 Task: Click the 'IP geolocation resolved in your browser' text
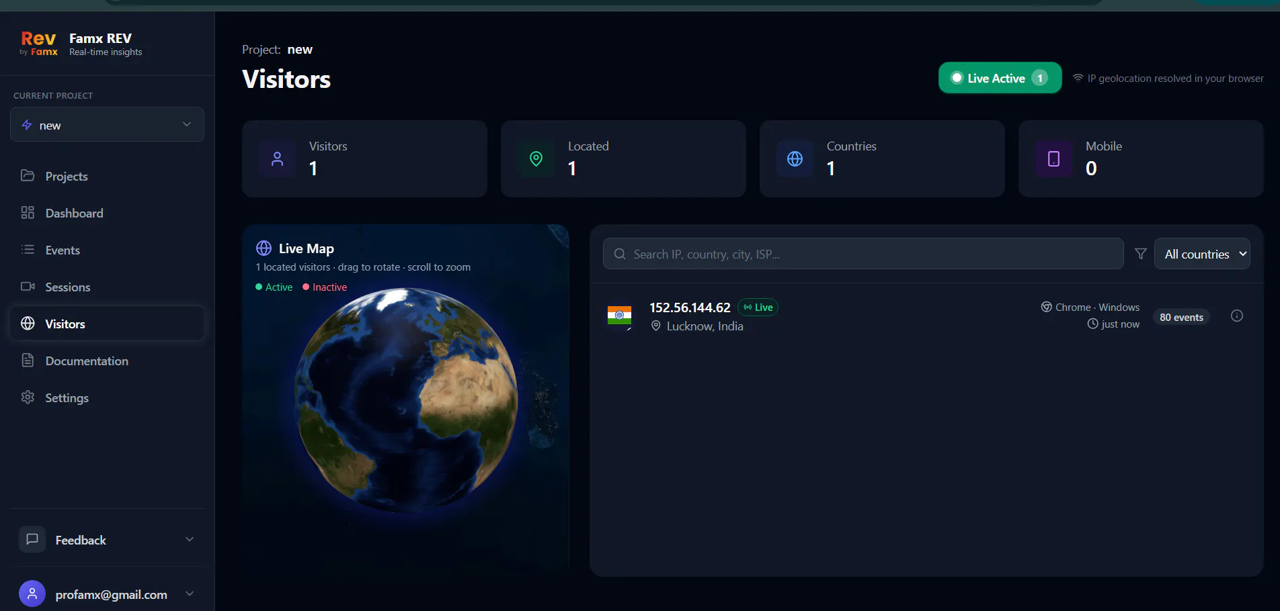[x=1175, y=78]
